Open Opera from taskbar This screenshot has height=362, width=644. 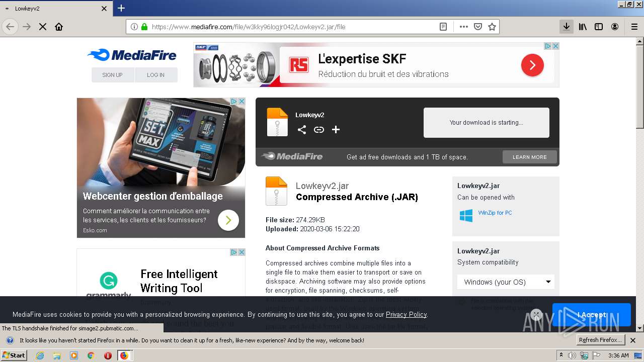(108, 355)
